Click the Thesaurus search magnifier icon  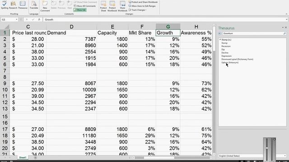click(284, 33)
